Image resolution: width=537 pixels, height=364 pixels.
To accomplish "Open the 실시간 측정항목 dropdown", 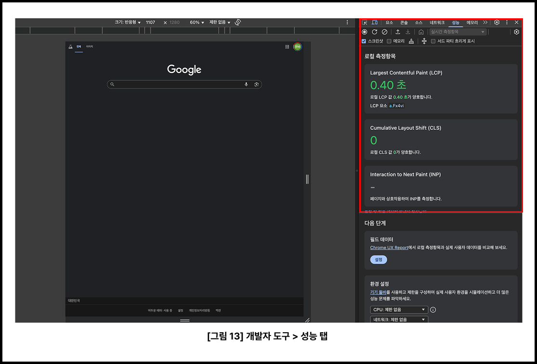I will [458, 32].
